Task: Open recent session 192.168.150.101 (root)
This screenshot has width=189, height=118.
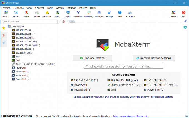Action: (x=123, y=80)
